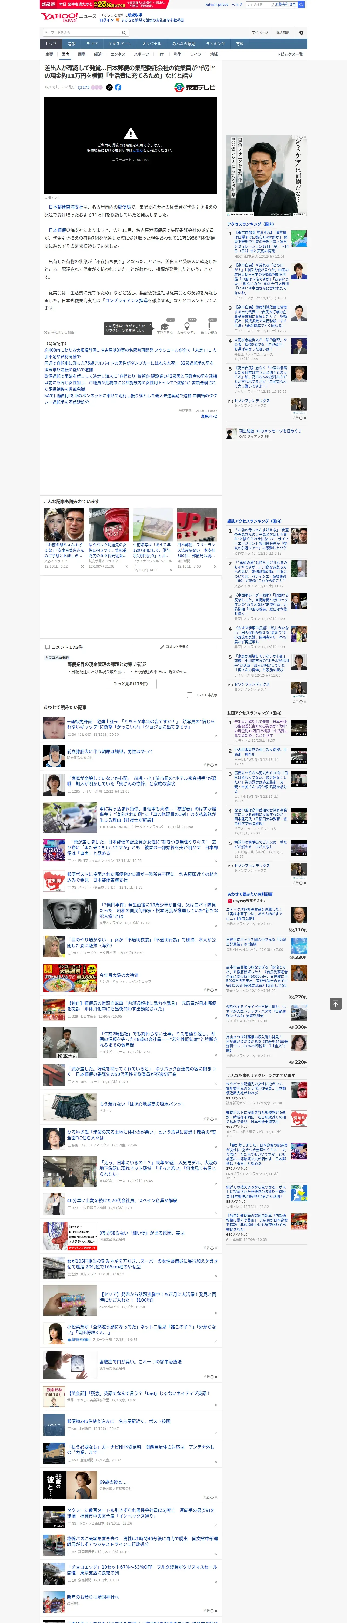Open ranking item 高市首相 Xでれの「どのロが!」
Screen dimensions: 347x1623
point(261,279)
